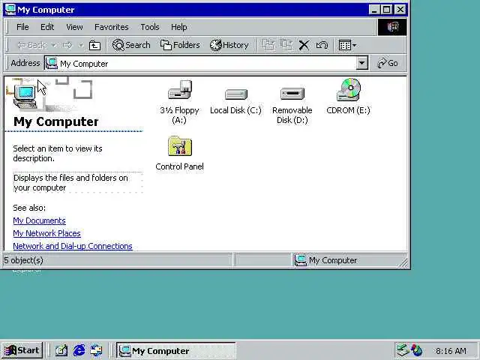Click the network connection tray icon
This screenshot has width=480, height=360.
tap(403, 350)
